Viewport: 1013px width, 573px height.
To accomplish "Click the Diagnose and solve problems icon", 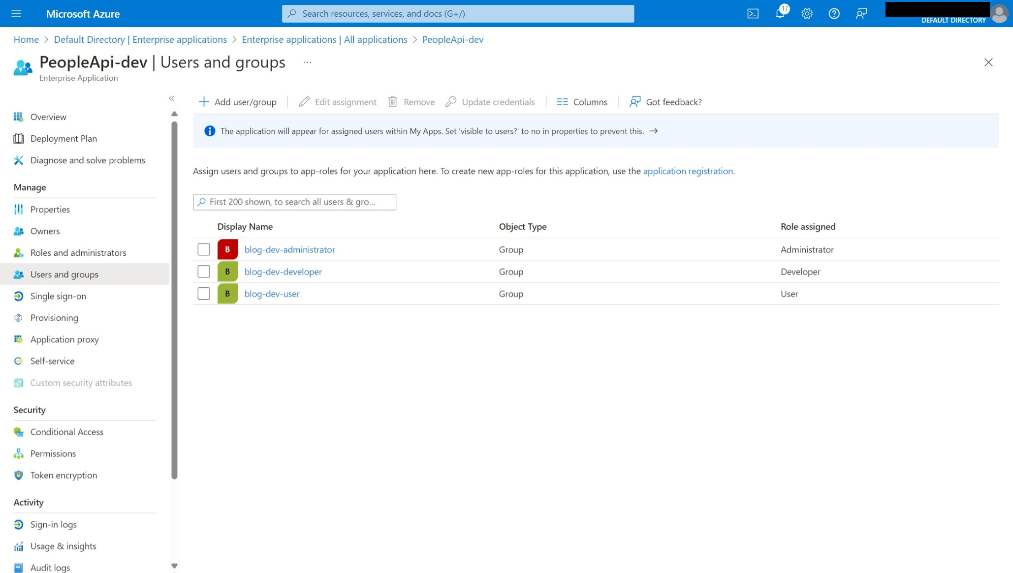I will pos(19,160).
